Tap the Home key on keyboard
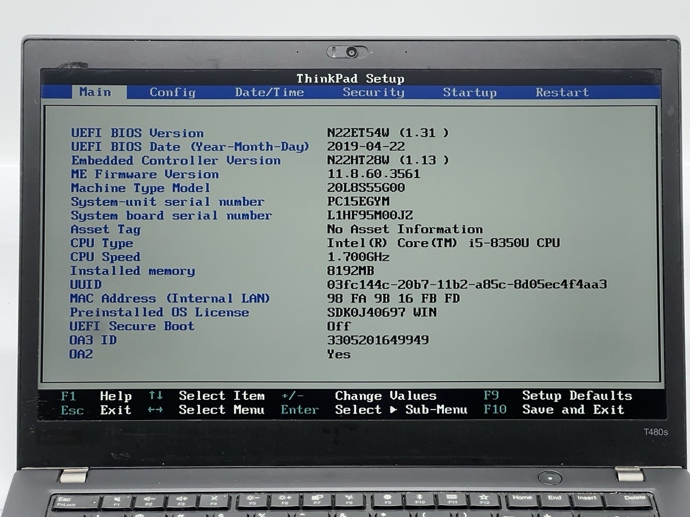The width and height of the screenshot is (690, 517). coord(522,499)
